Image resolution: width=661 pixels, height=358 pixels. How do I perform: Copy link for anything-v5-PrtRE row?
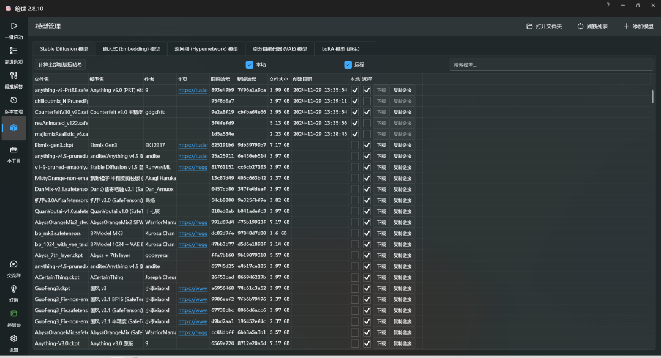(x=402, y=90)
